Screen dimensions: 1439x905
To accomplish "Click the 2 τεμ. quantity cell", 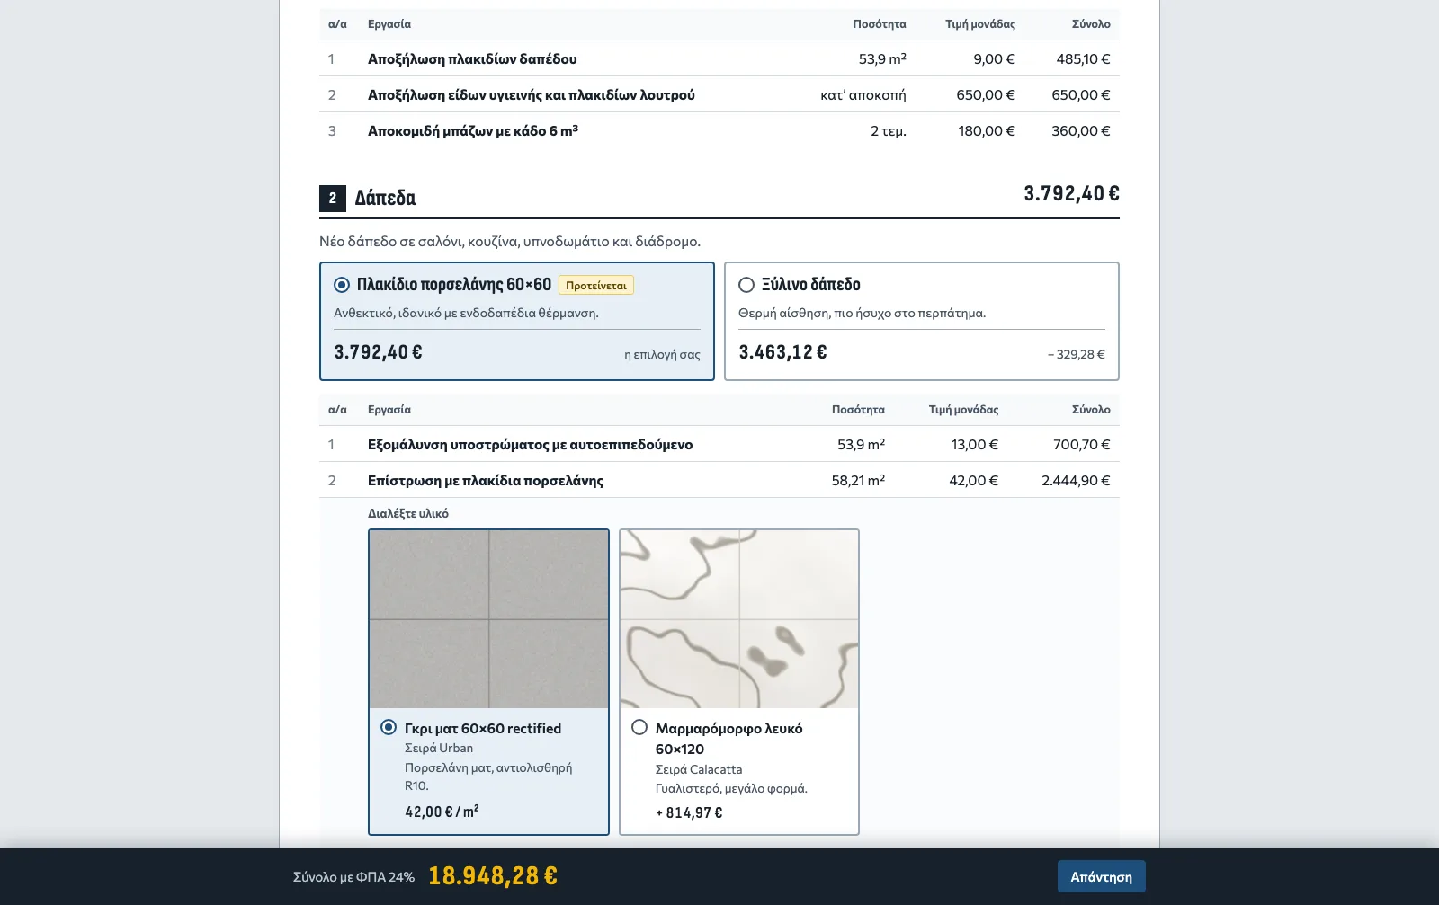I will 889,130.
